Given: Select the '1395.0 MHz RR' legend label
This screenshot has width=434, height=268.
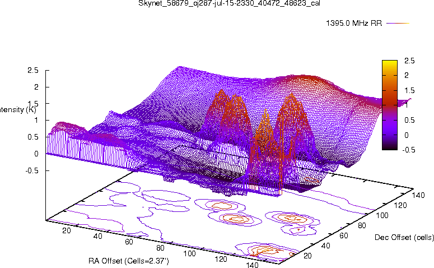Looking at the screenshot, I should tap(354, 24).
